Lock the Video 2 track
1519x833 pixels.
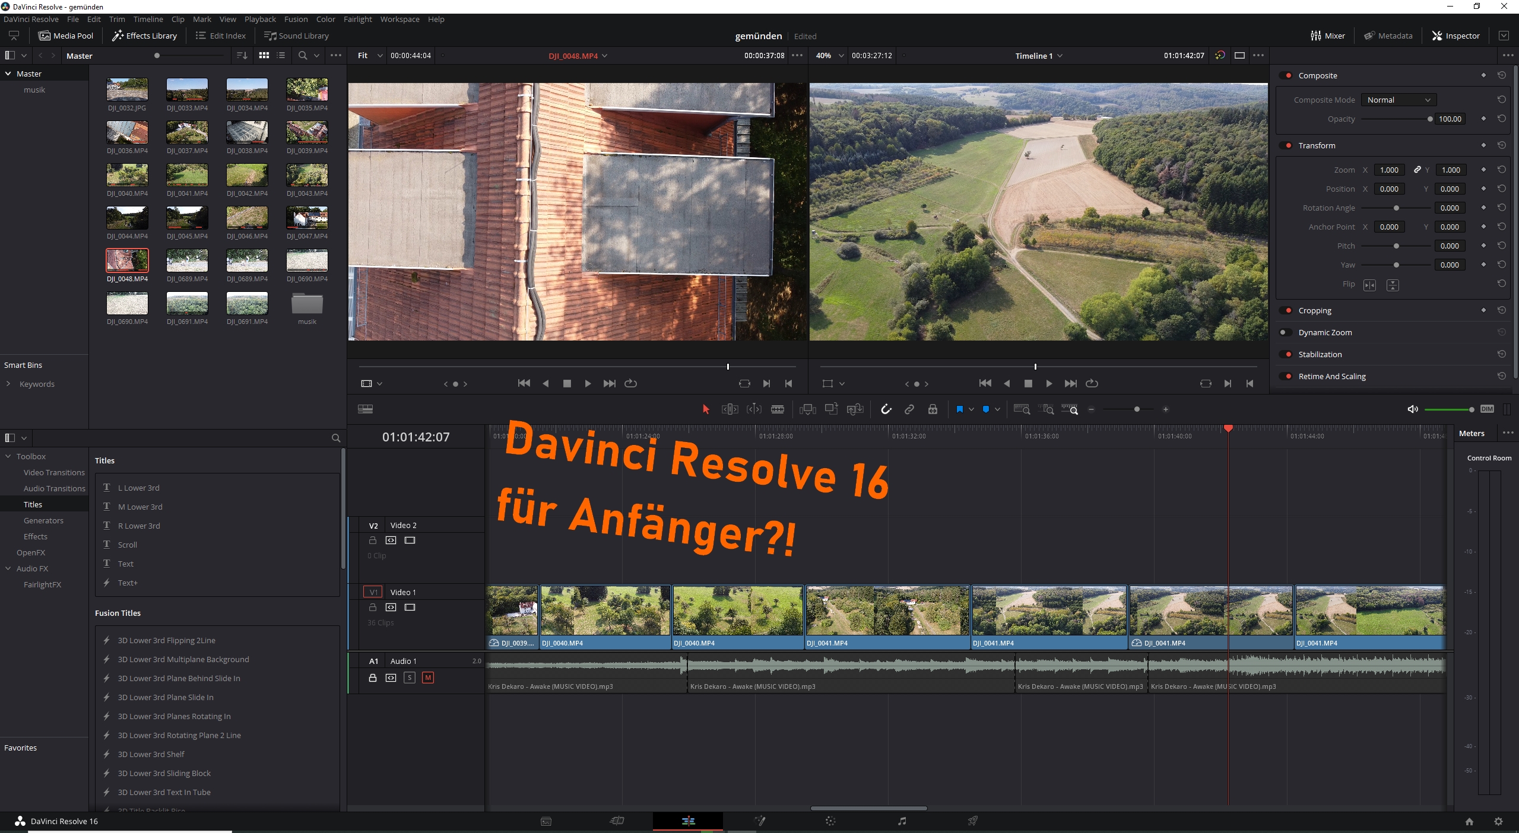(373, 541)
